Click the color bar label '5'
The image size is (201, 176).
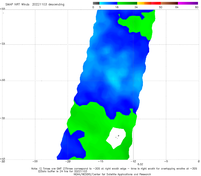[100, 7]
